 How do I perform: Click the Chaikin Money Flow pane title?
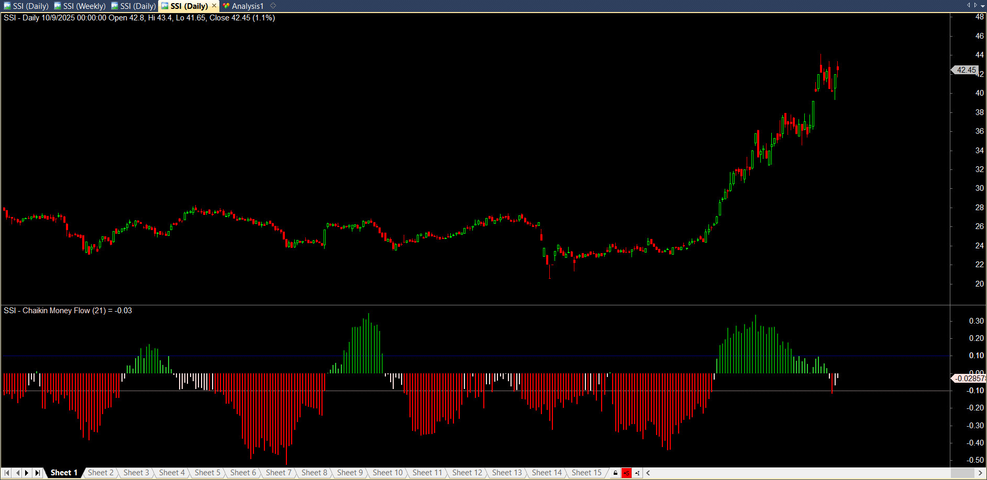click(68, 311)
